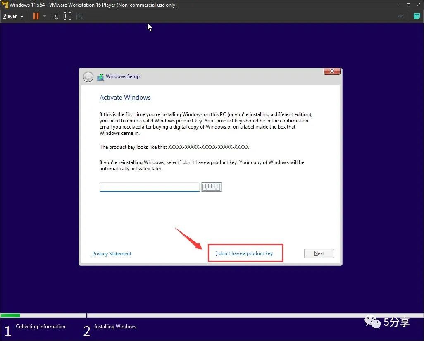Click the VMware icon in the title bar
This screenshot has width=424, height=341.
(x=5, y=5)
